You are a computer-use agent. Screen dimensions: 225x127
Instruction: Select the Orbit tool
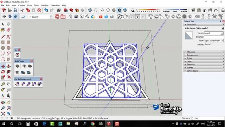3,102
